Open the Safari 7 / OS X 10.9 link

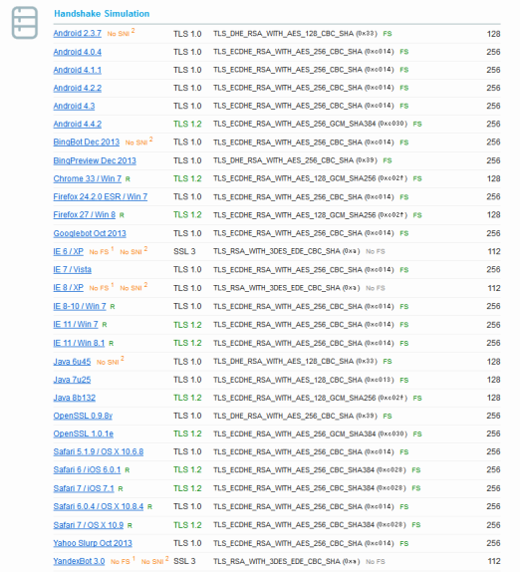click(x=89, y=525)
